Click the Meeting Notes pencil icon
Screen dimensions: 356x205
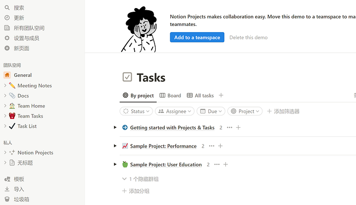click(x=12, y=85)
